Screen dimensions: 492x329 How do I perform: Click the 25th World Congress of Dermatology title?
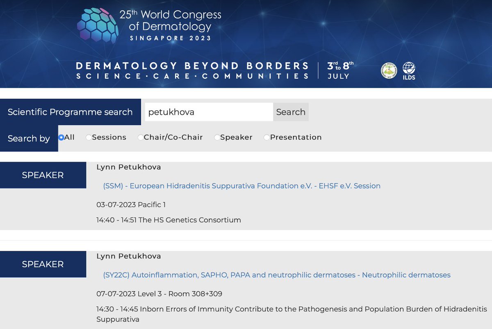click(170, 21)
